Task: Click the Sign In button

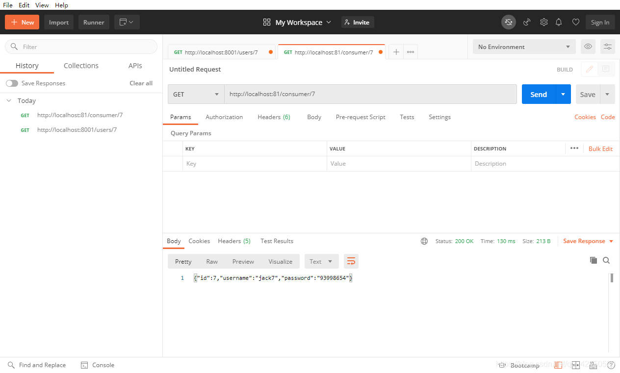Action: point(600,22)
